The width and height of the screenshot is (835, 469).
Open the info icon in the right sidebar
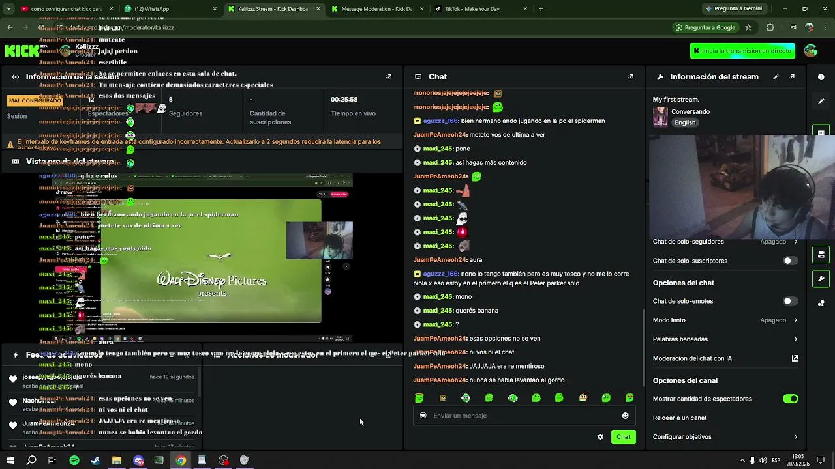coord(821,77)
